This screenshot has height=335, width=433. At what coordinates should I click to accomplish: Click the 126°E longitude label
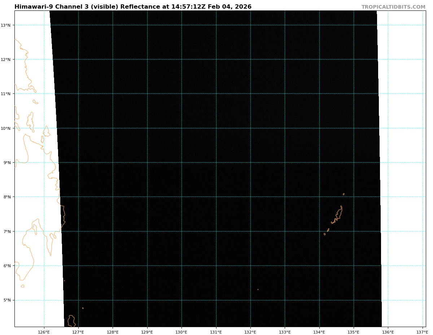tap(44, 331)
